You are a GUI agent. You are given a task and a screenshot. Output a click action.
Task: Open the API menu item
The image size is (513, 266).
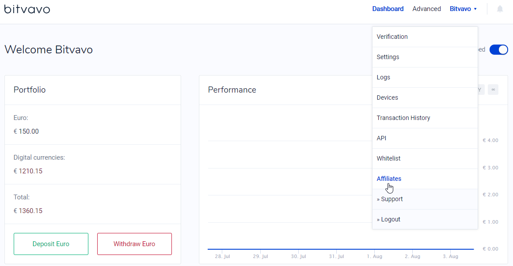click(425, 138)
